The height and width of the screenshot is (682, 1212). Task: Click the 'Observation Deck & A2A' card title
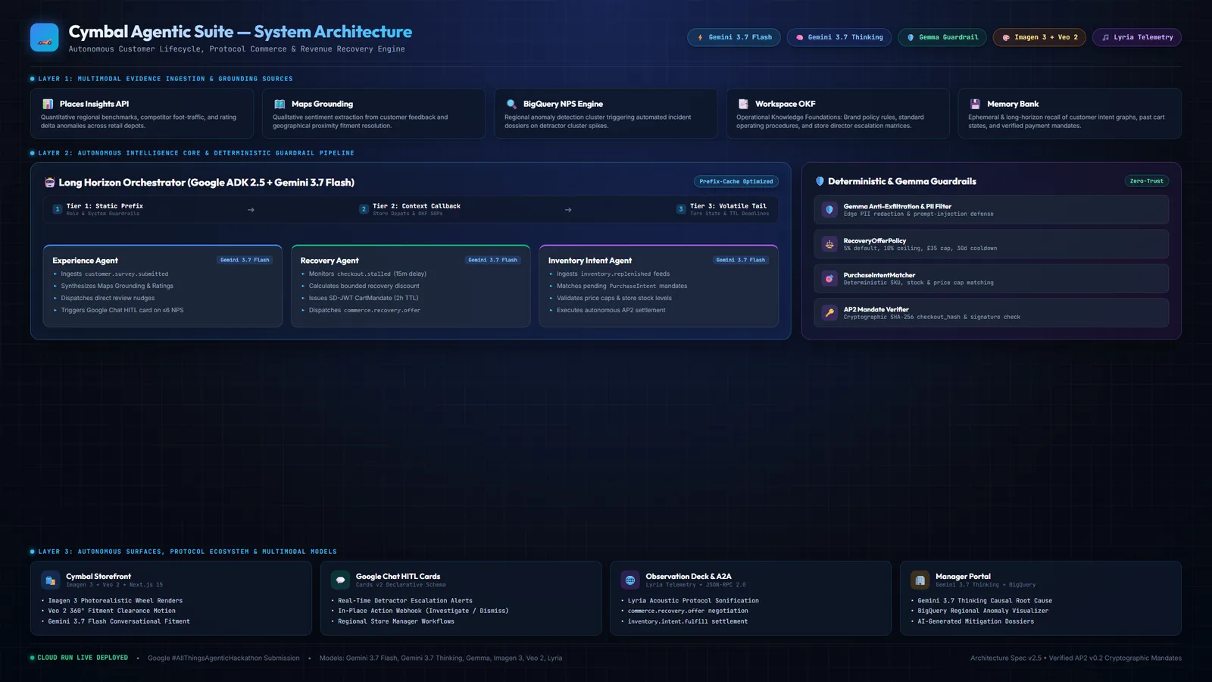[x=689, y=577]
